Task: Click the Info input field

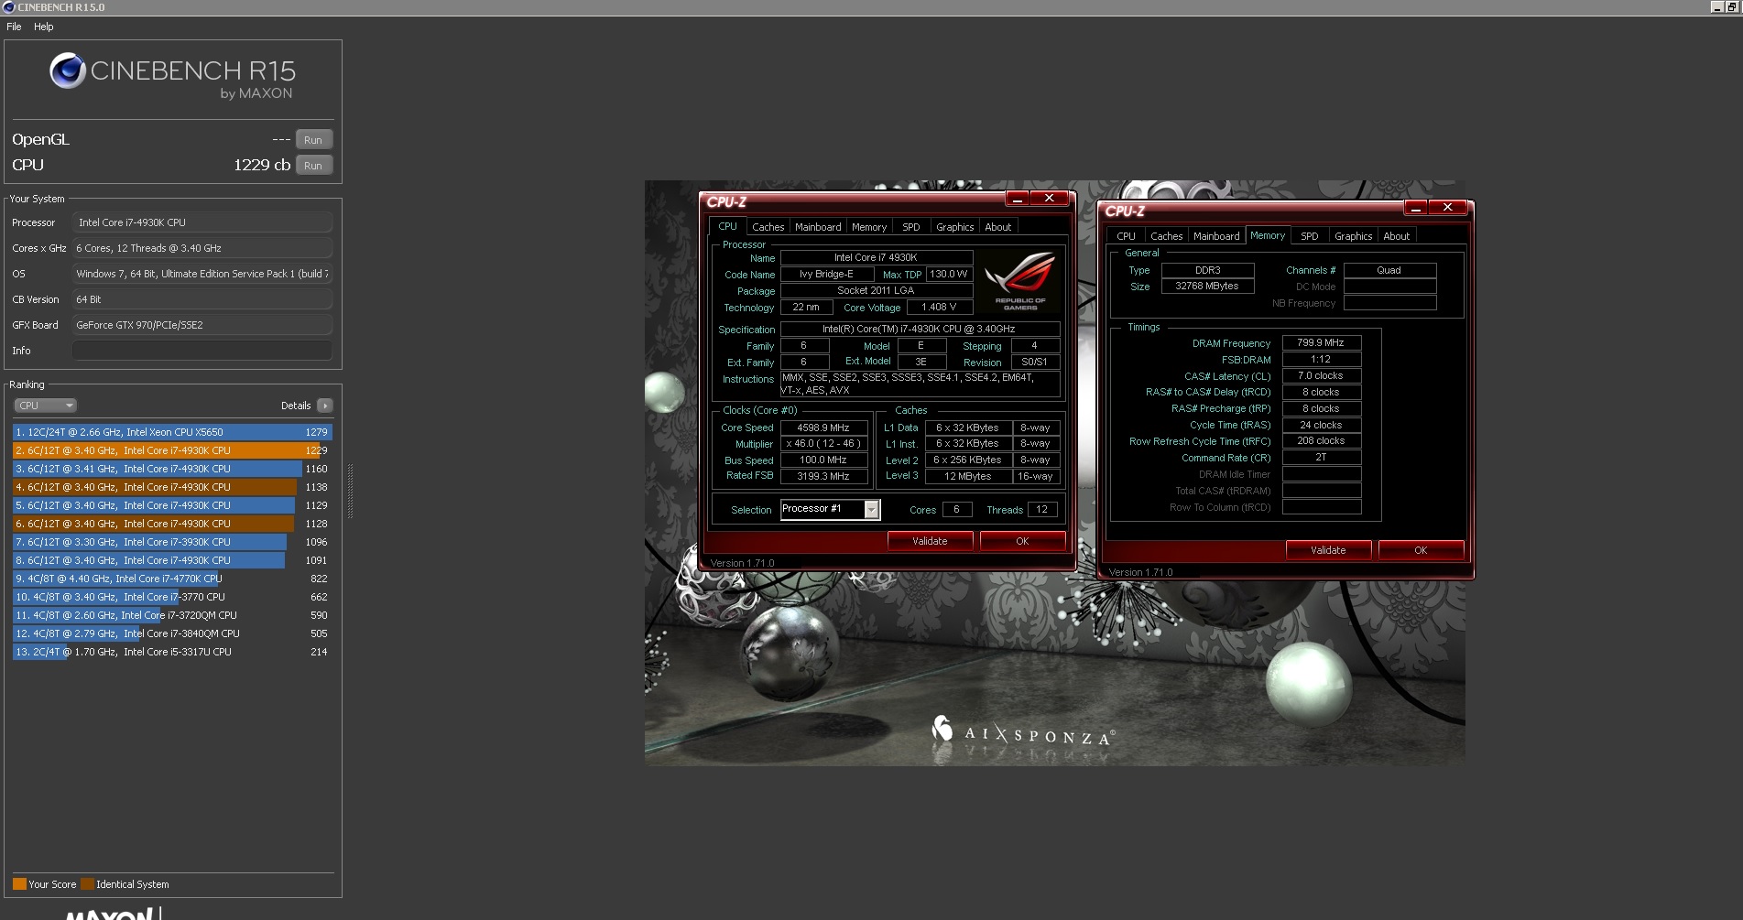Action: point(202,351)
